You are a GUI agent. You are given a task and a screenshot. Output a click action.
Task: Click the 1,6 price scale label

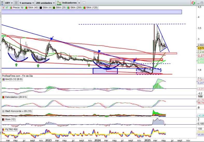(x=199, y=70)
